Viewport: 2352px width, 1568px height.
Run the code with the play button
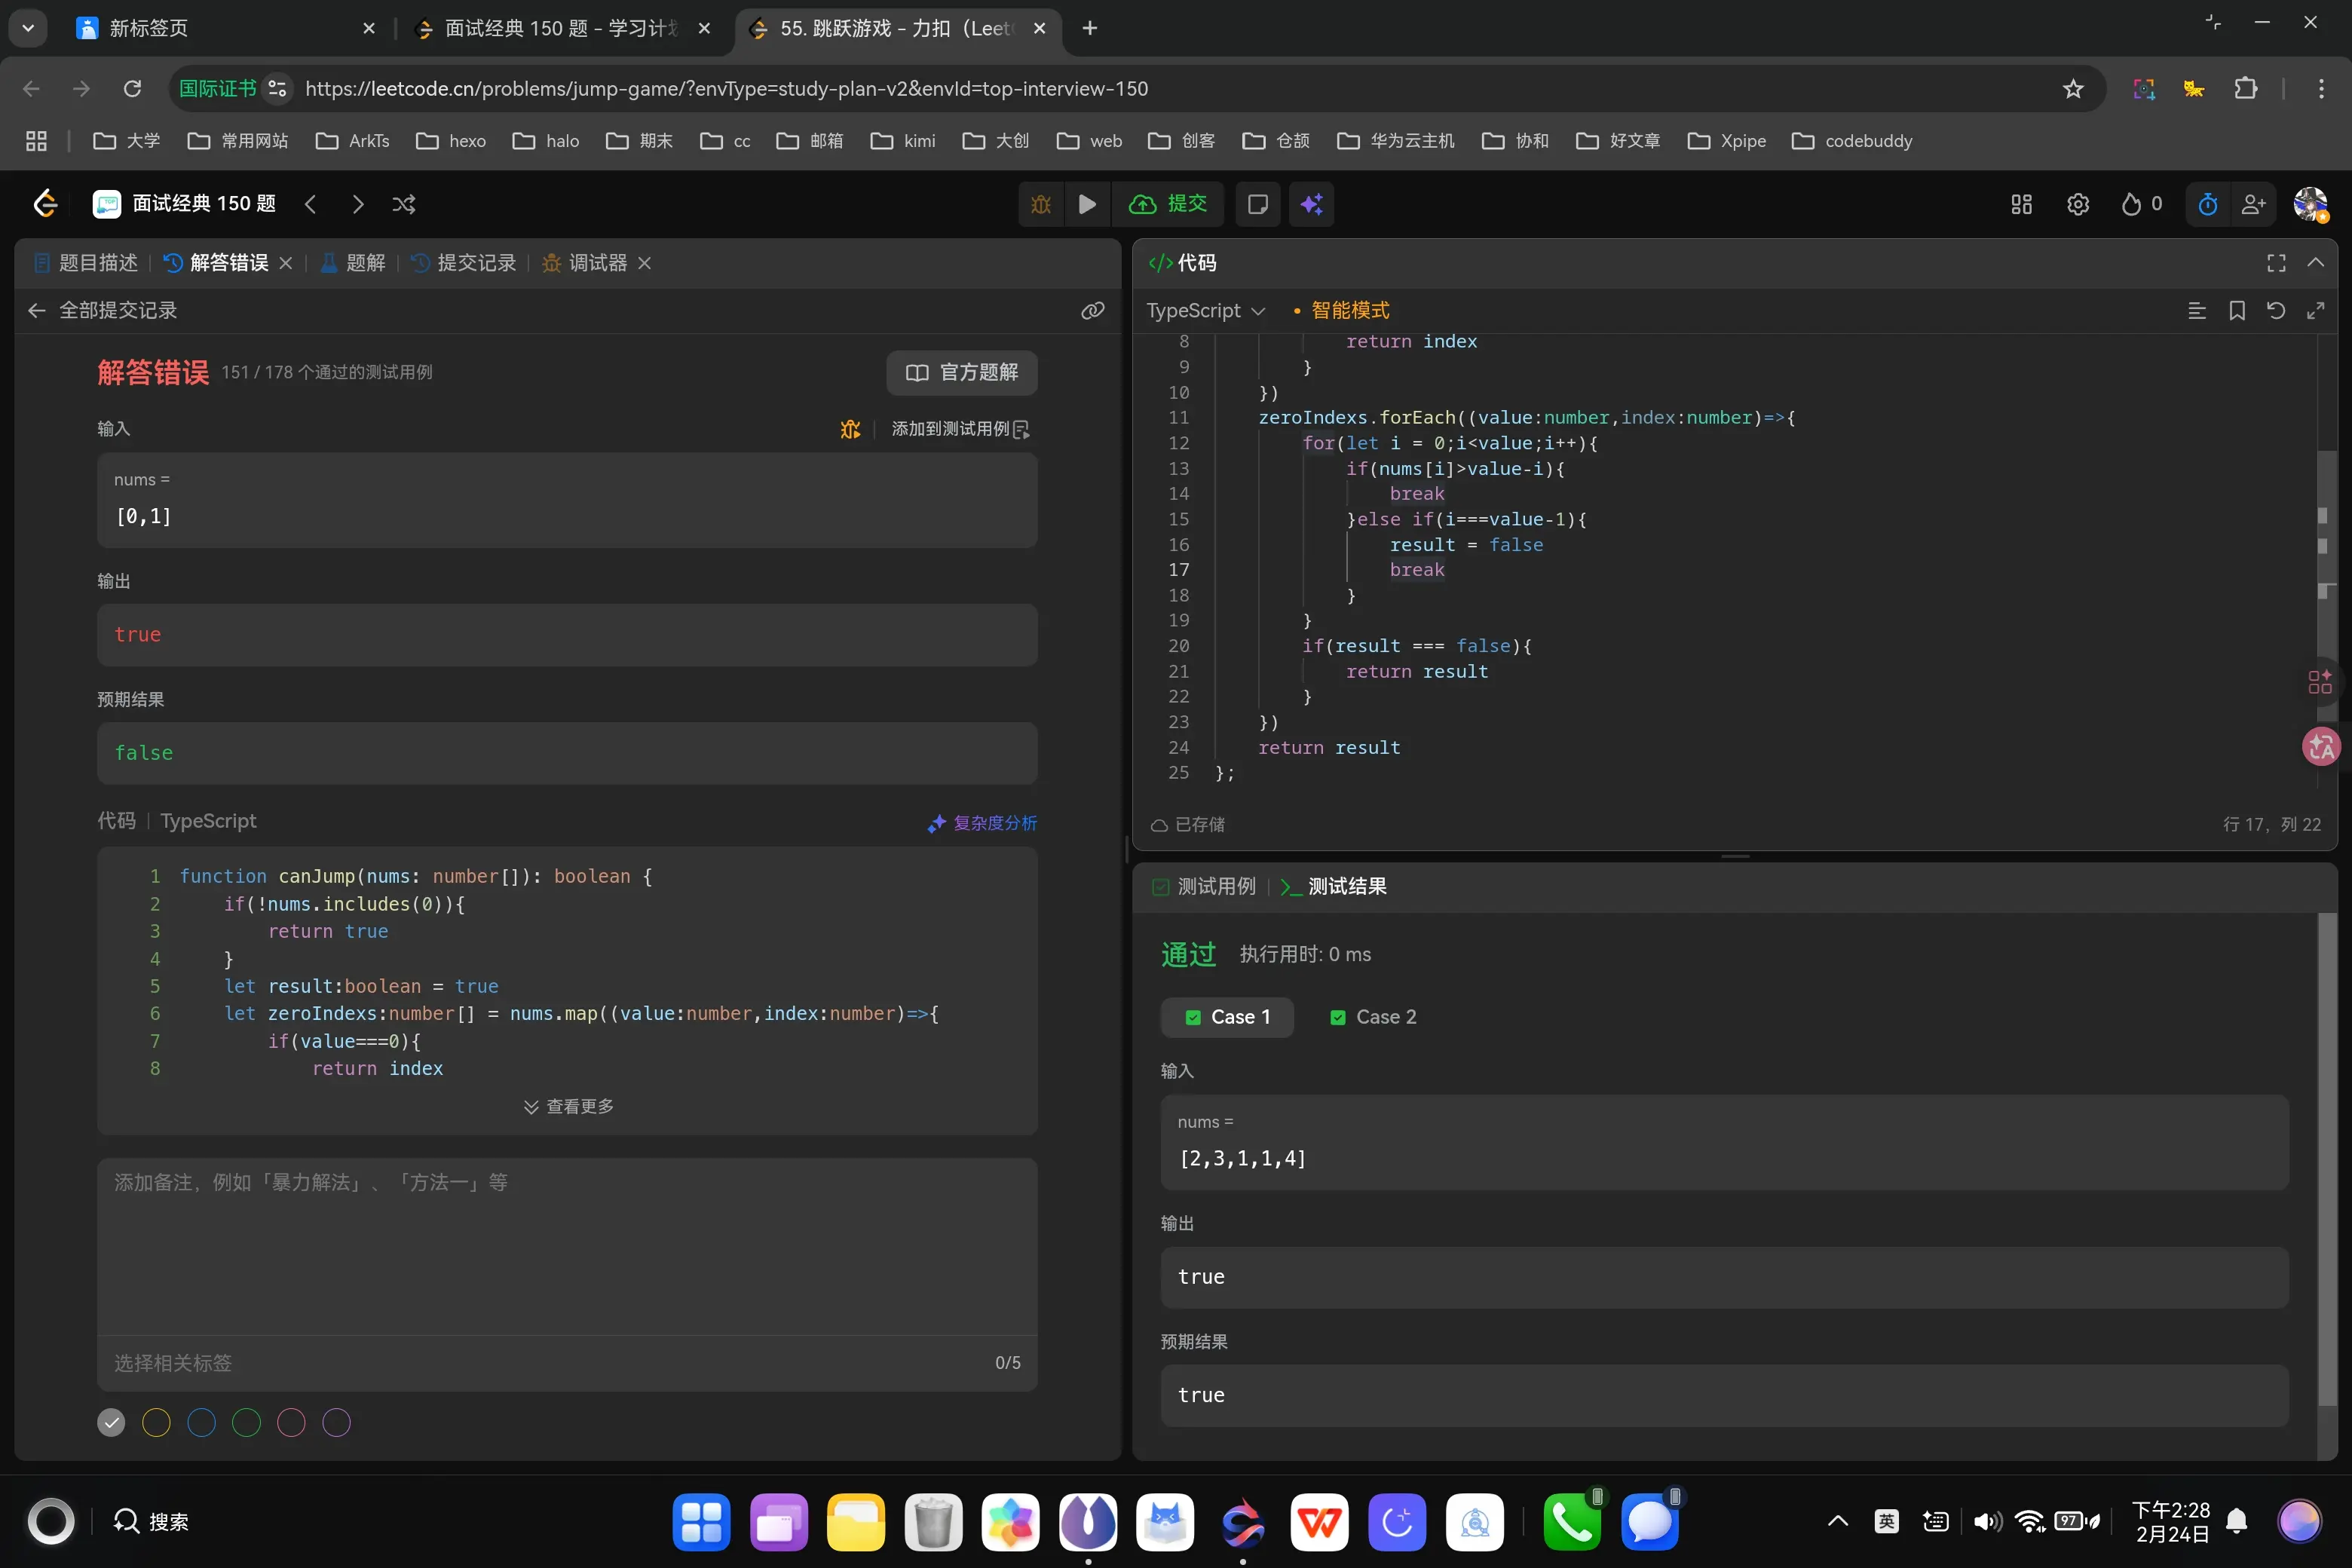pos(1087,204)
